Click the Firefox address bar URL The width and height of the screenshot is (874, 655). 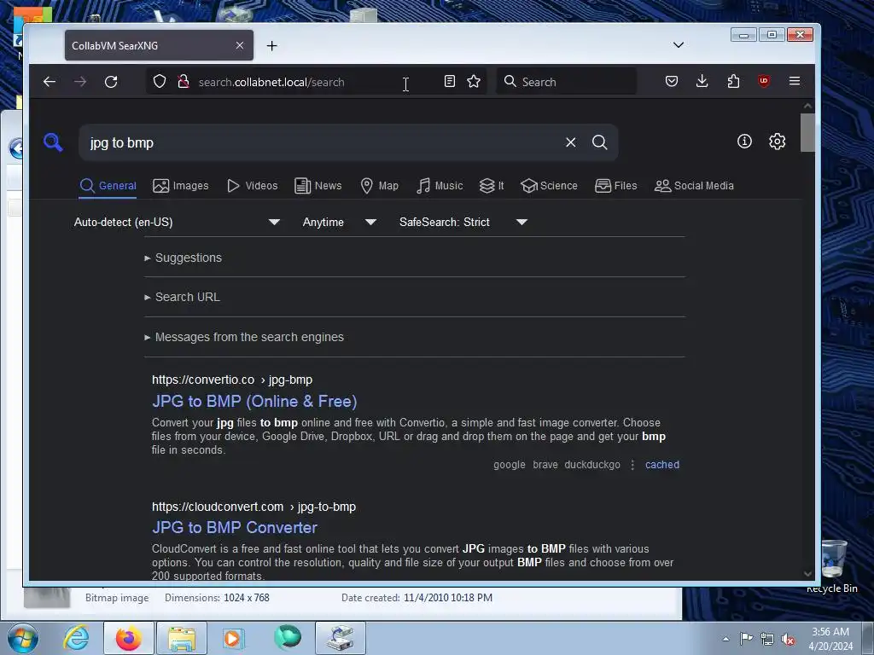pos(271,82)
